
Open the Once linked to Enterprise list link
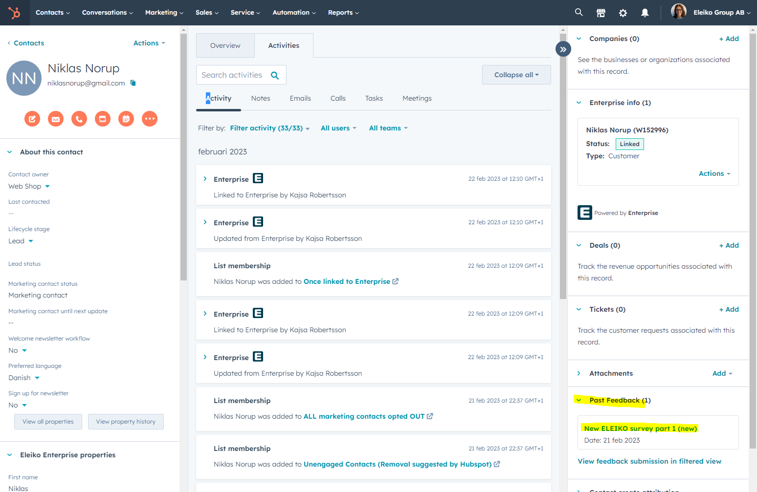point(347,281)
